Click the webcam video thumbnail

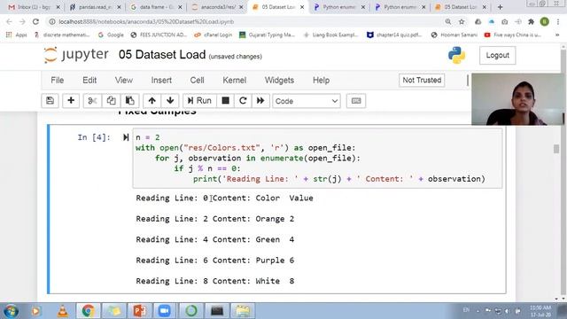(x=517, y=99)
